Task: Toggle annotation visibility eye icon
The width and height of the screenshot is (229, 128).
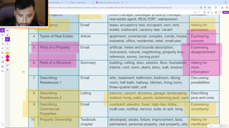Action: click(208, 12)
